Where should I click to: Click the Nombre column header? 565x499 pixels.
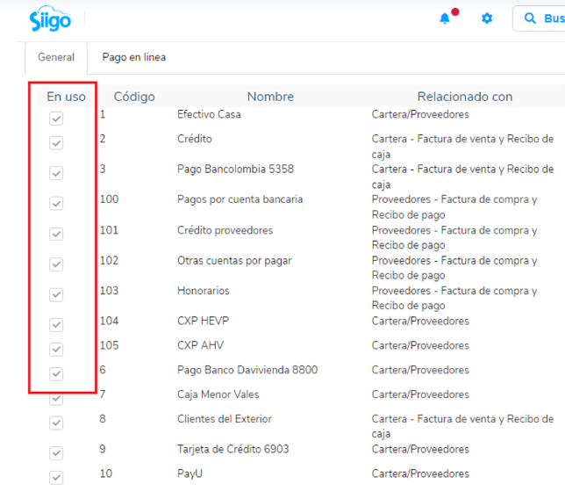(270, 97)
